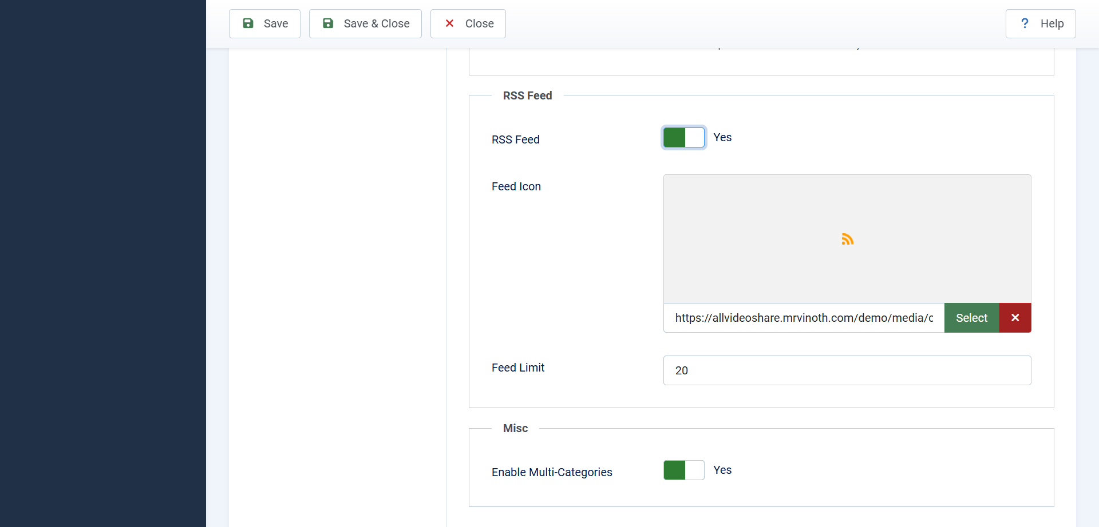Click the orange RSS feed icon preview

tap(848, 239)
